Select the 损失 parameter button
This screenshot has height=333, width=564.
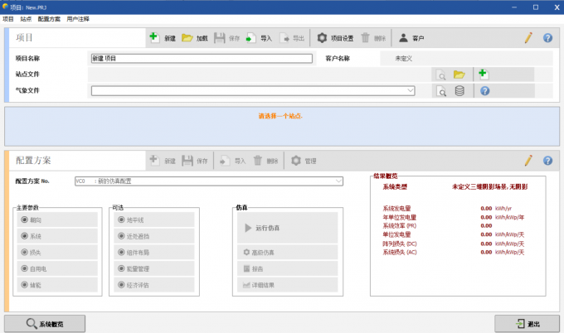(57, 252)
